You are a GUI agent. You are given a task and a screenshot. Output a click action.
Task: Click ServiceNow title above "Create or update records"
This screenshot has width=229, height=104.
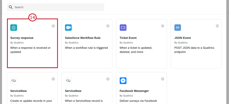coord(19,91)
